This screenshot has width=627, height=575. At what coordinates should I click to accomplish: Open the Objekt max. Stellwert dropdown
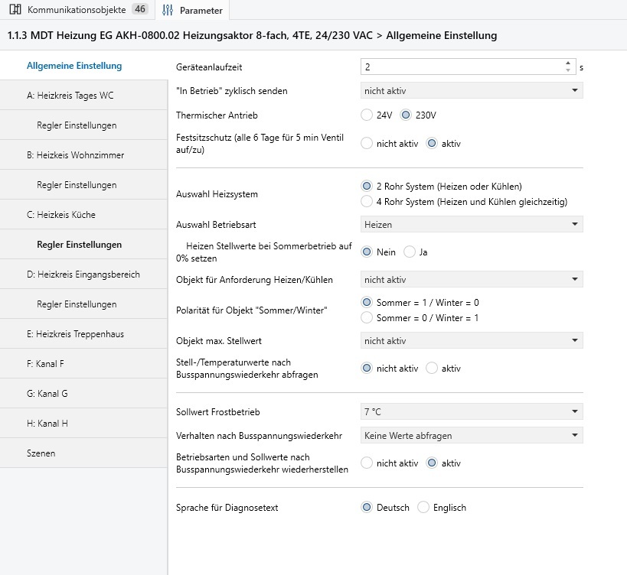(x=472, y=341)
